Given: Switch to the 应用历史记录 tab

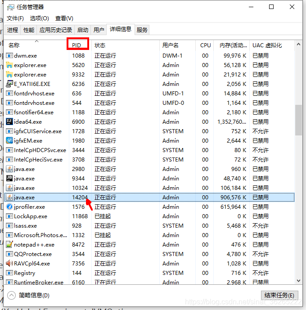Looking at the screenshot, I should point(55,30).
